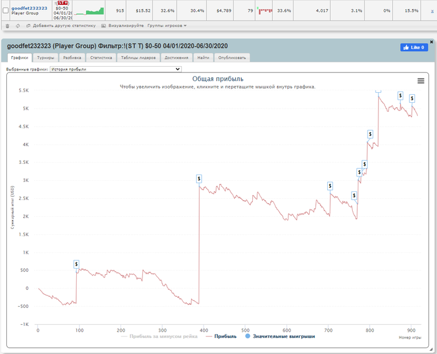Screen dimensions: 437x354
Task: Open the "Найти" tab
Action: click(x=203, y=57)
